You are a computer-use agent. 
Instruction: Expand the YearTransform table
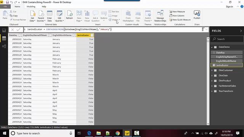pos(212,91)
